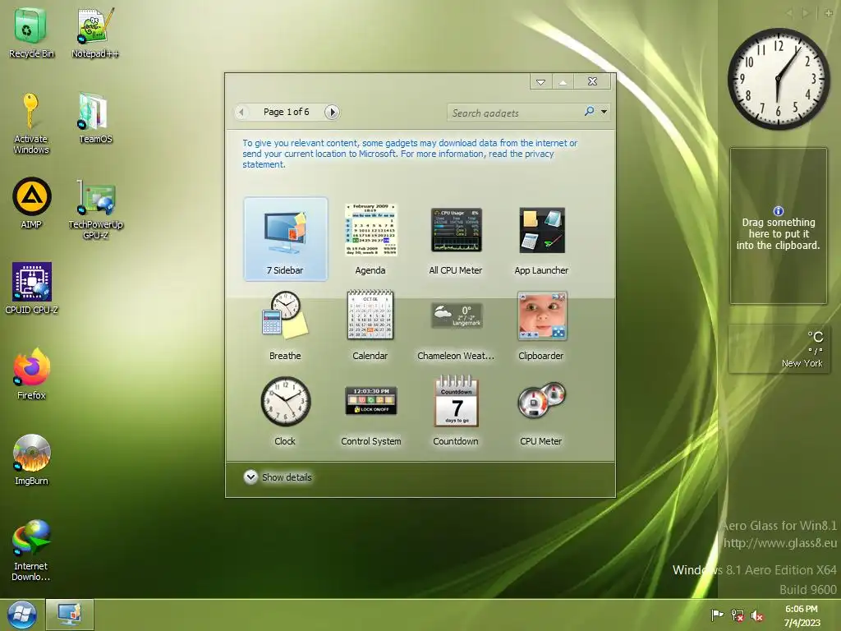Open Notepad++ desktop shortcut

95,32
